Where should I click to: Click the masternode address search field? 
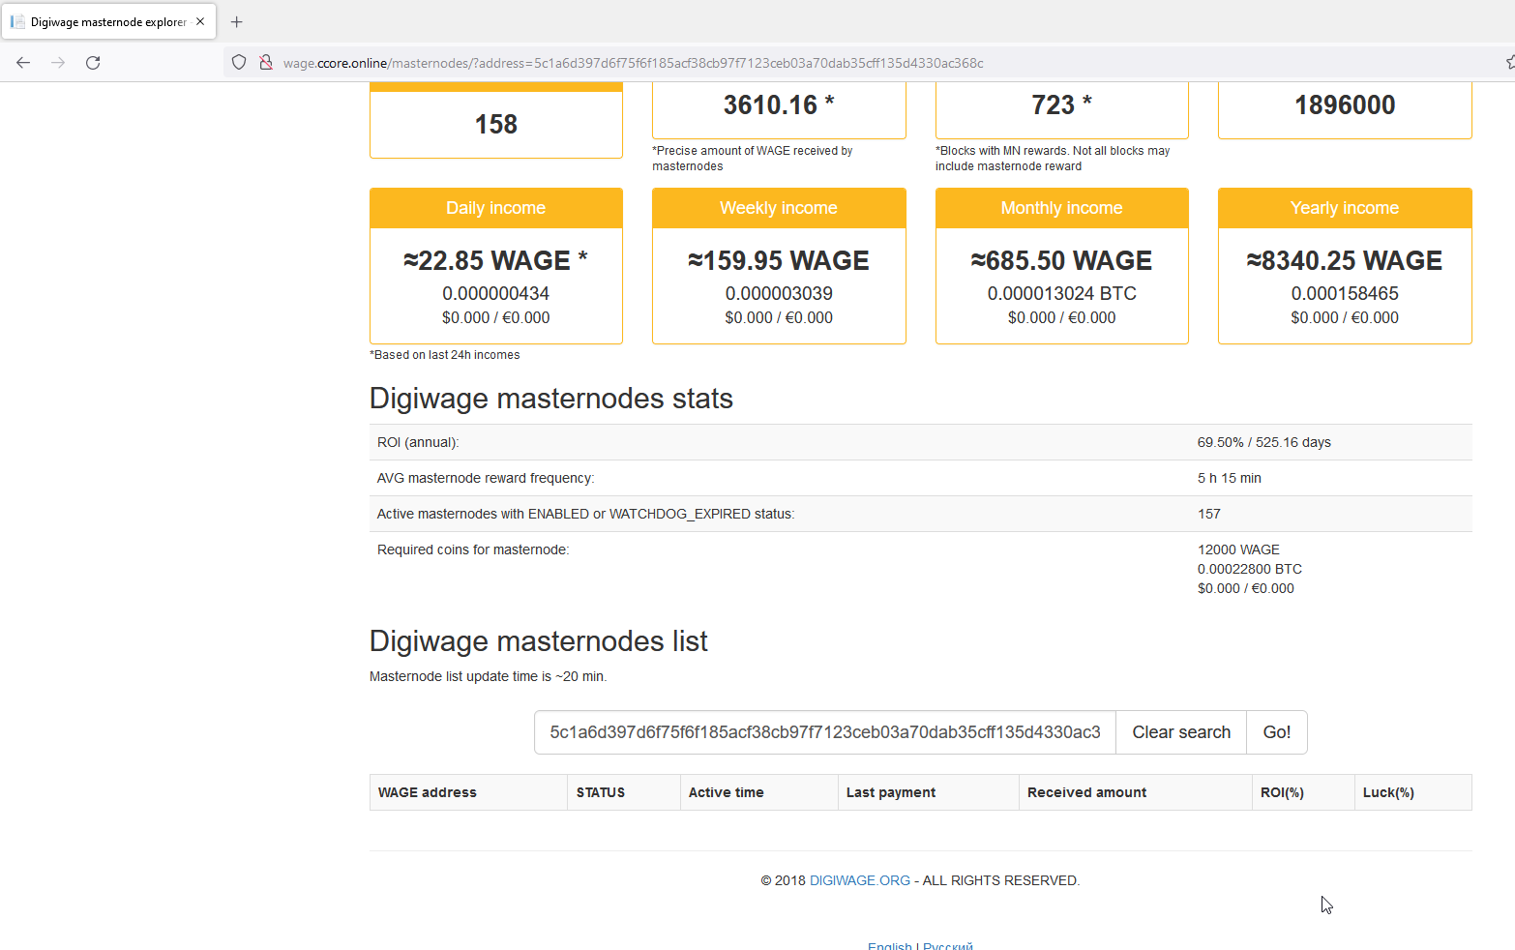click(825, 732)
